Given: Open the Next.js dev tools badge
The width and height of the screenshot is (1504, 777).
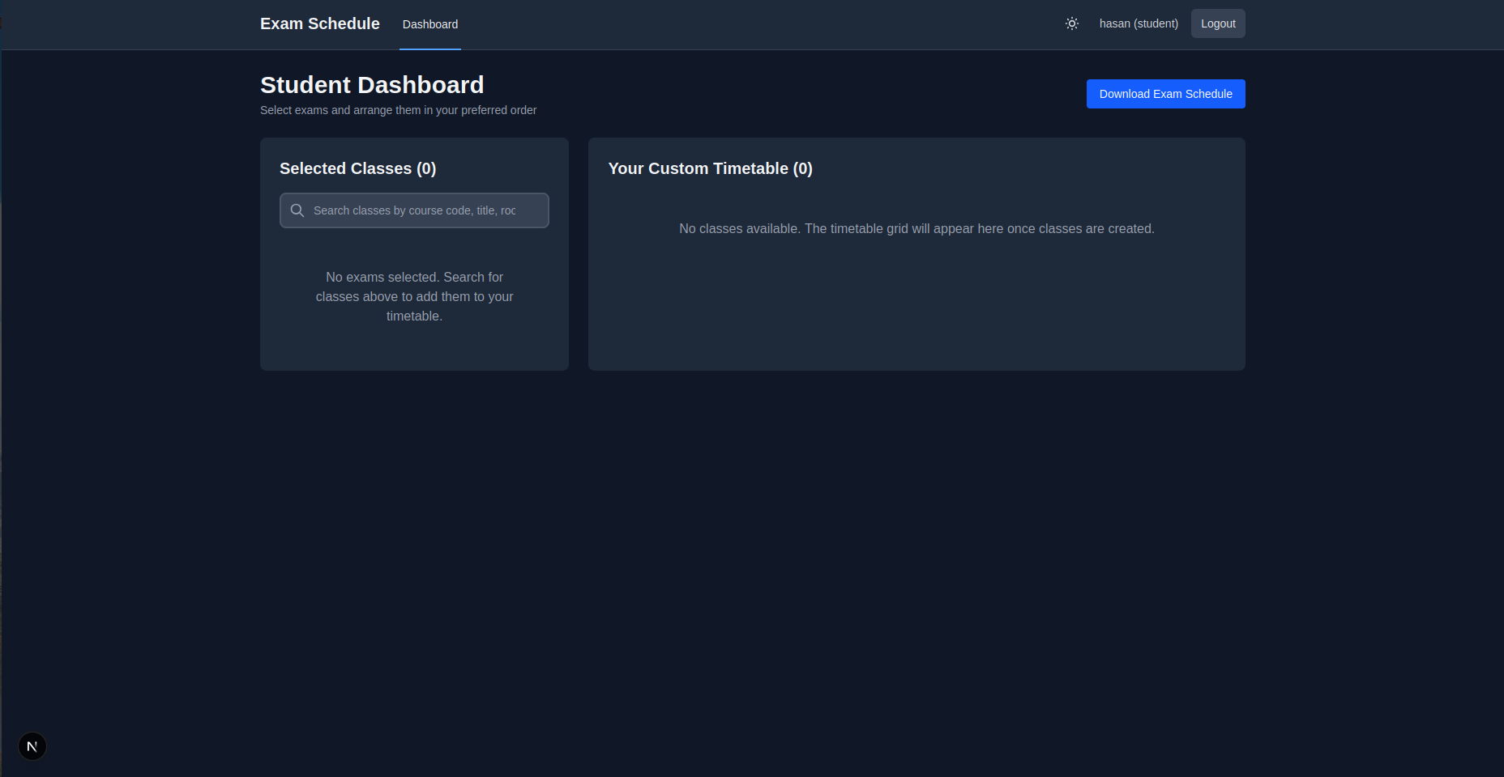Looking at the screenshot, I should coord(32,746).
